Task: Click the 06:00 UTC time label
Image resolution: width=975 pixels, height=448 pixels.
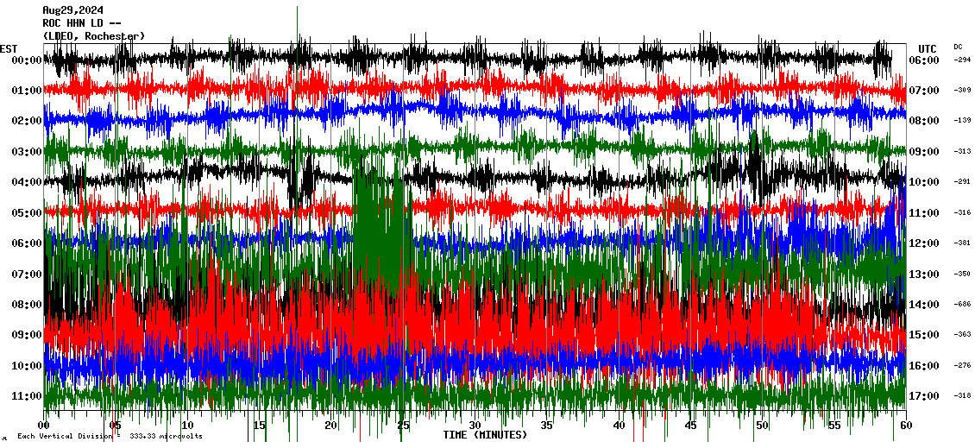Action: [x=927, y=60]
